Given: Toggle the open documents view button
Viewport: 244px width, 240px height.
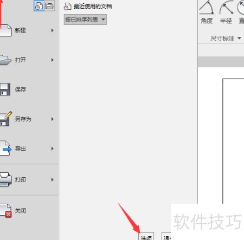Looking at the screenshot, I should (49, 6).
